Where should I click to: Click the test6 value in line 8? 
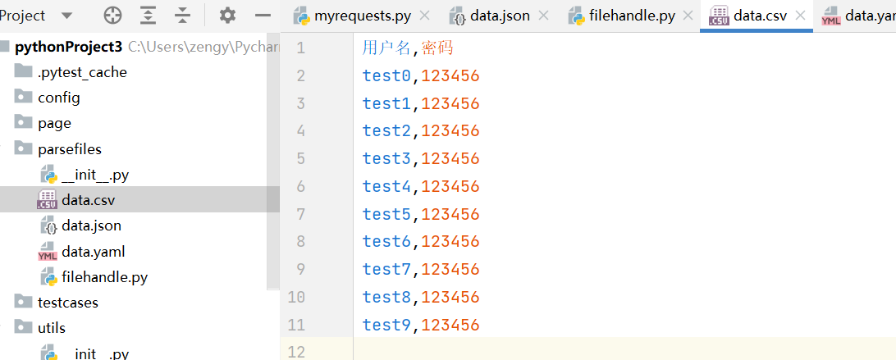coord(386,242)
